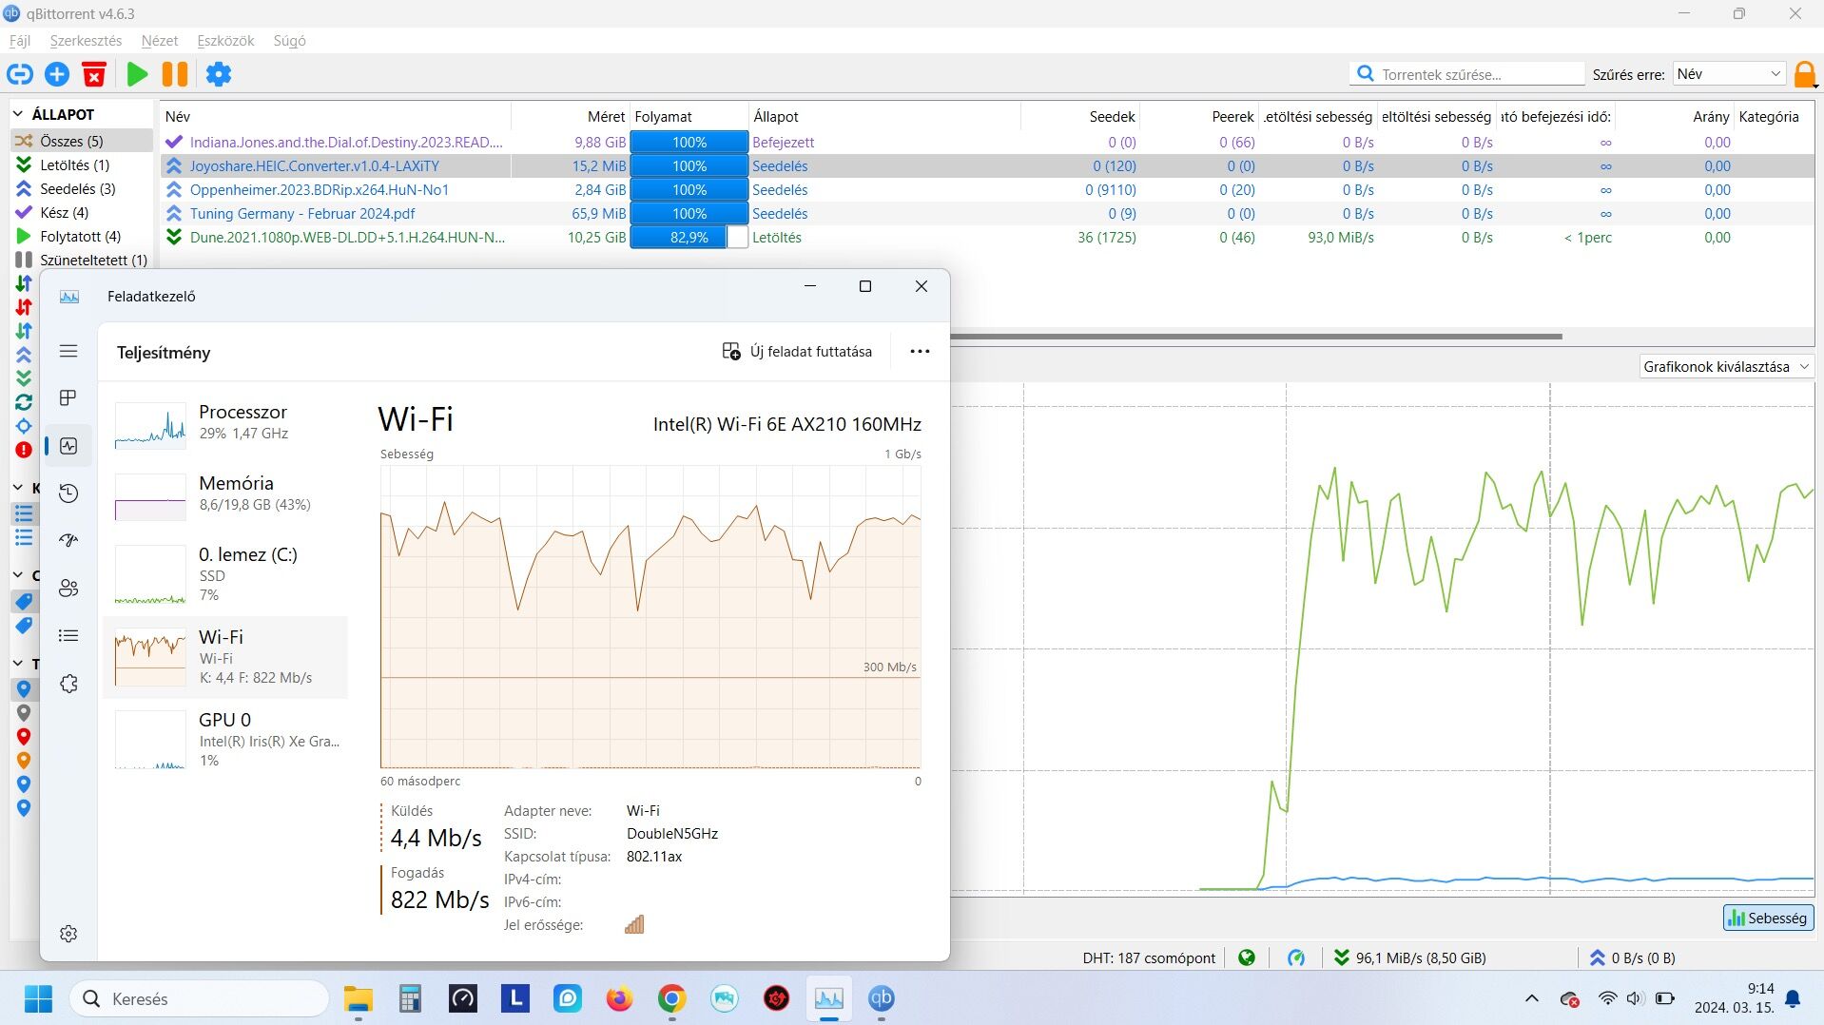The image size is (1824, 1025).
Task: Toggle the Sebesség speed graph button
Action: (1768, 918)
